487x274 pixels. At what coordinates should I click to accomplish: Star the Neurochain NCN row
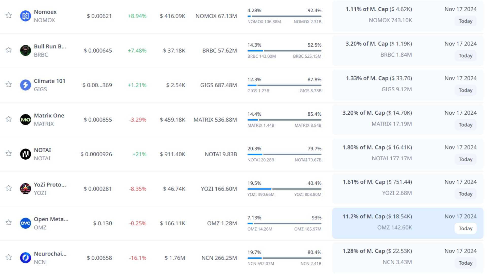9,257
